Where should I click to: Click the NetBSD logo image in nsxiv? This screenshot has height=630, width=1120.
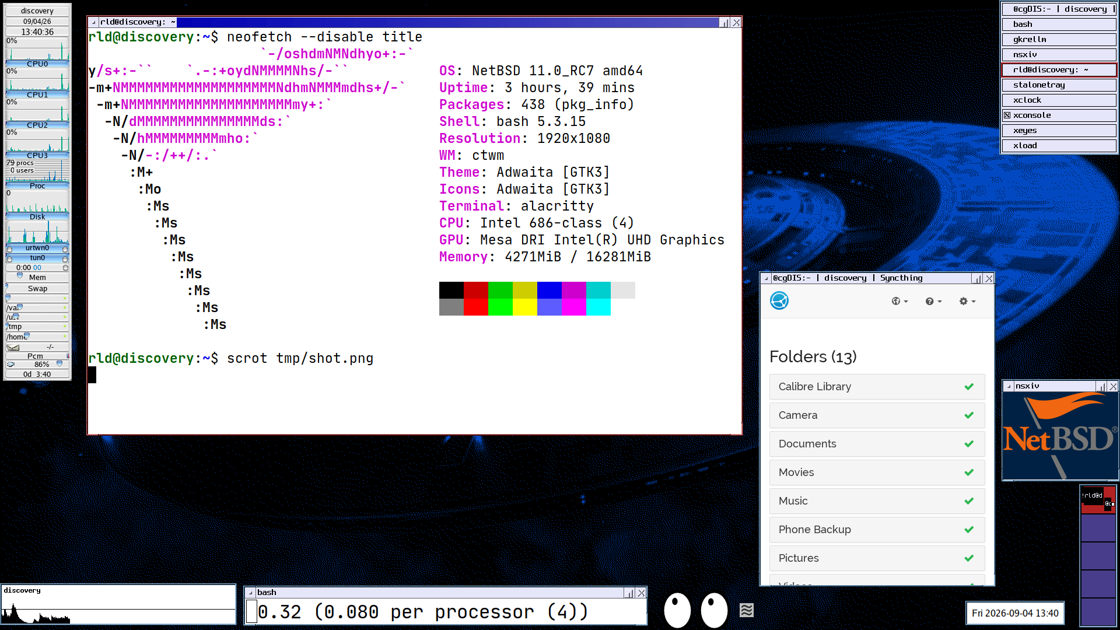click(1060, 436)
